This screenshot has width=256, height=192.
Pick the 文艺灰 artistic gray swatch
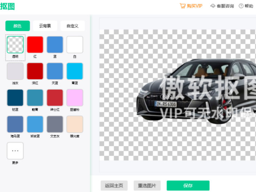[x=55, y=124]
